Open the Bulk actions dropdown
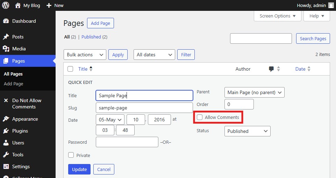This screenshot has width=336, height=178. point(85,55)
